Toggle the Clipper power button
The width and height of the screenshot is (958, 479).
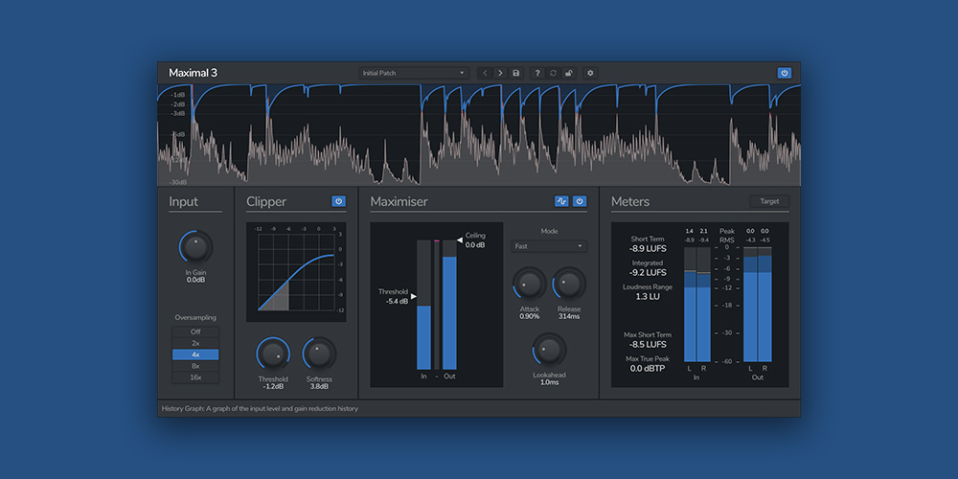[x=338, y=201]
